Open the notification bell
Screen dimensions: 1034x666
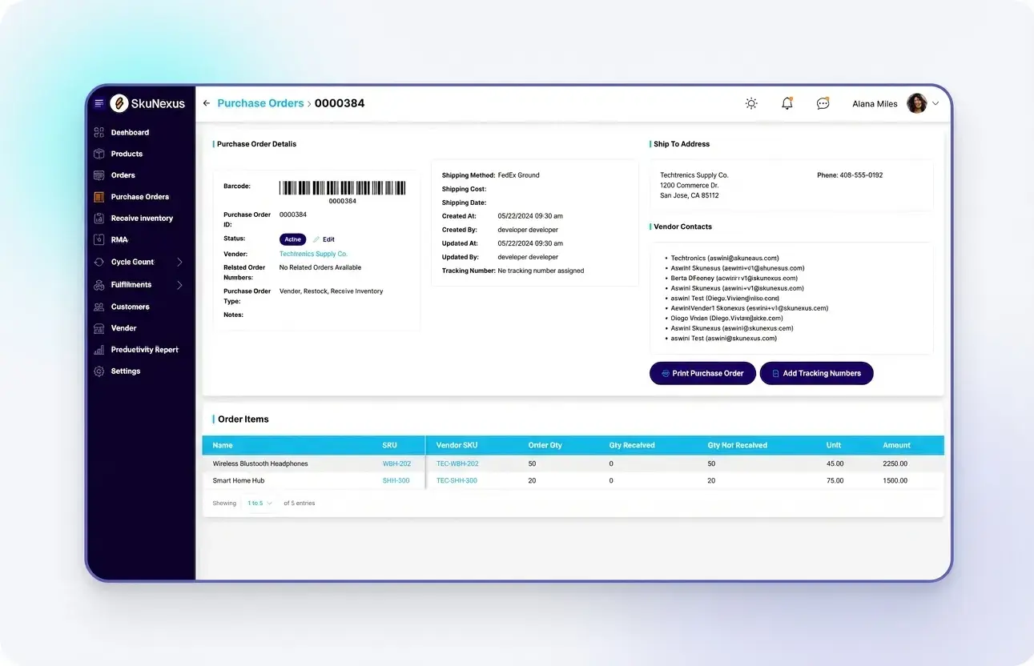787,103
